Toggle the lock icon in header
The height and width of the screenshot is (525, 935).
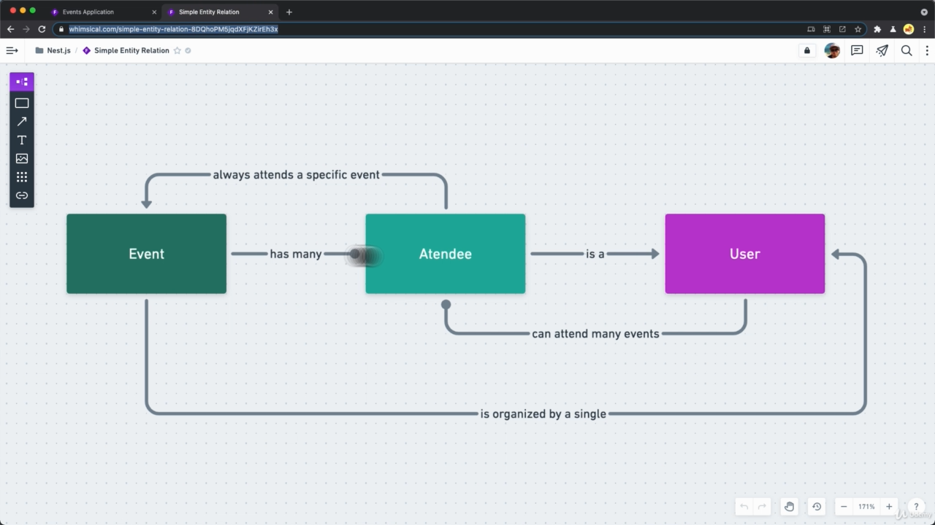click(807, 50)
